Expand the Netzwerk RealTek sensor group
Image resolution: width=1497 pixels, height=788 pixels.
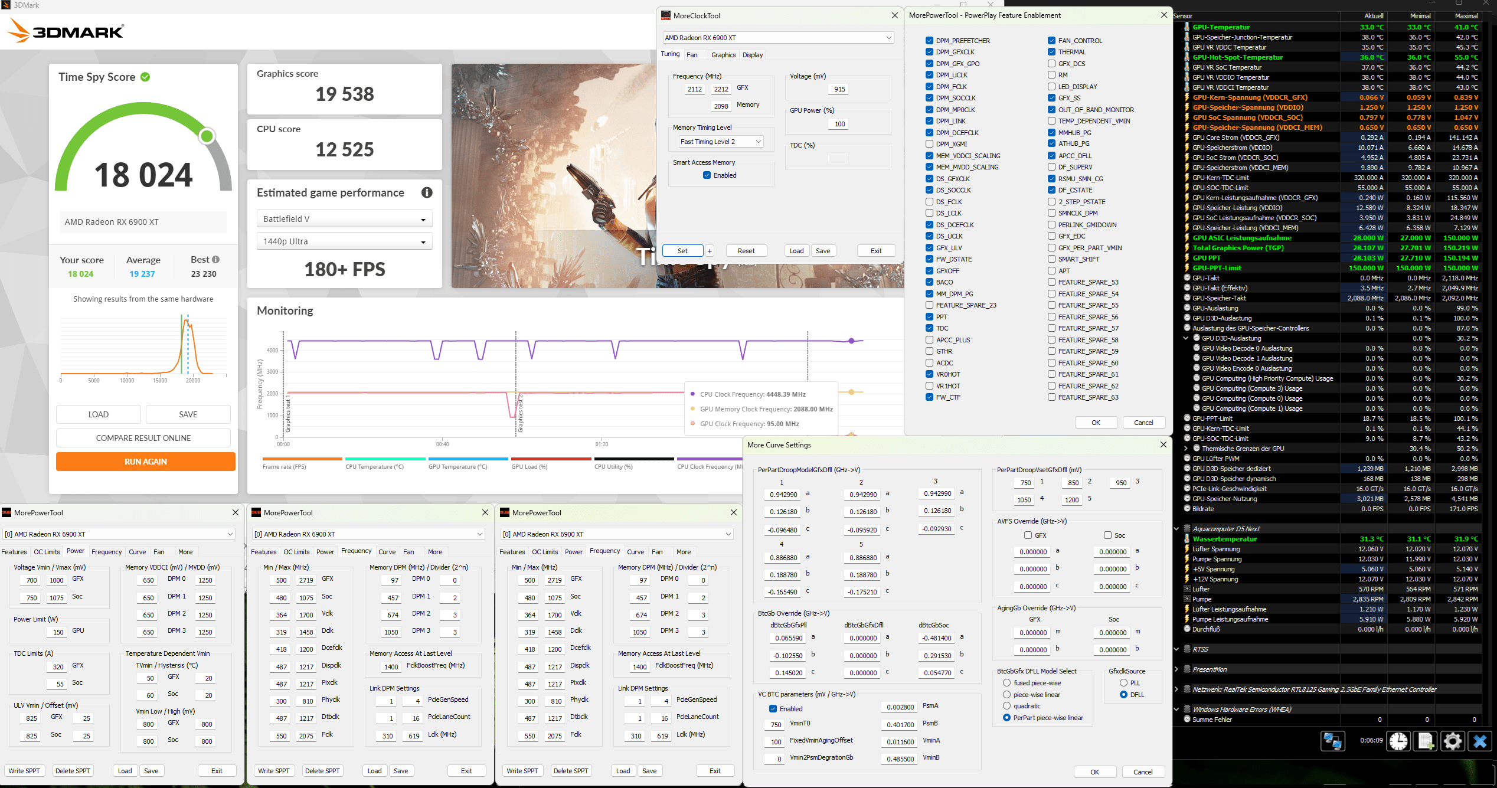point(1176,689)
